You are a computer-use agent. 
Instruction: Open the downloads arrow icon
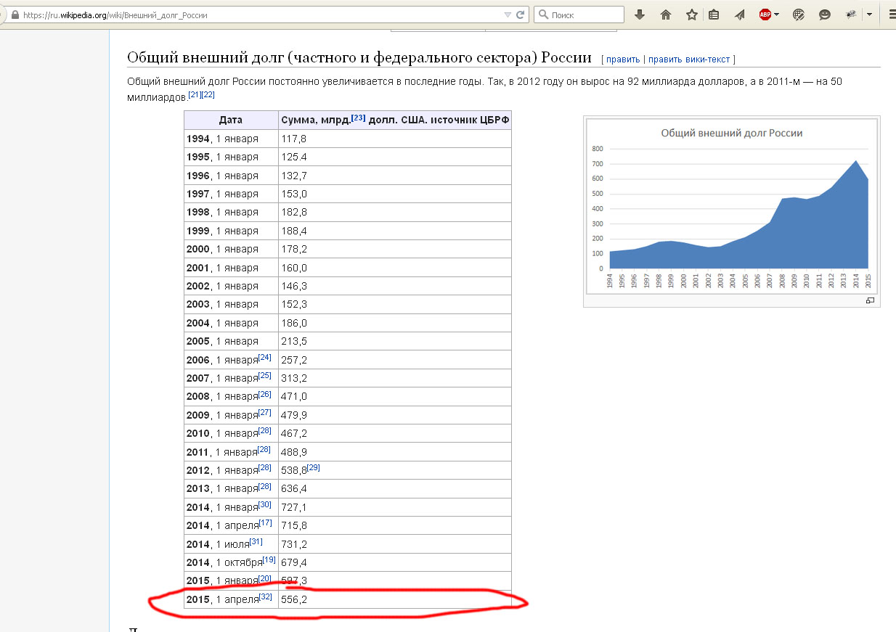click(640, 15)
